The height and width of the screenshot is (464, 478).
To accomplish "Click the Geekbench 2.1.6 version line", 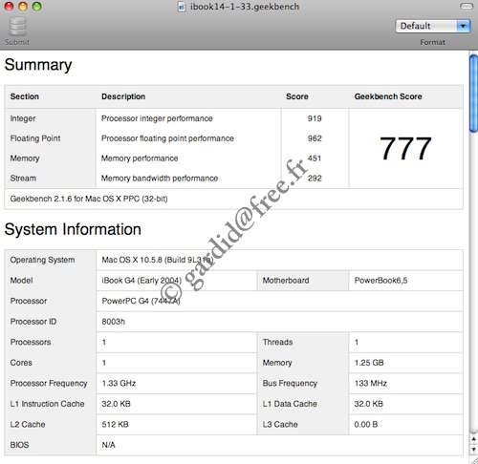I will pos(89,199).
